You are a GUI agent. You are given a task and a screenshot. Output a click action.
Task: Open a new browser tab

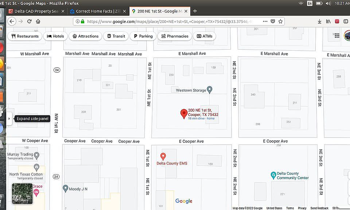tap(195, 11)
